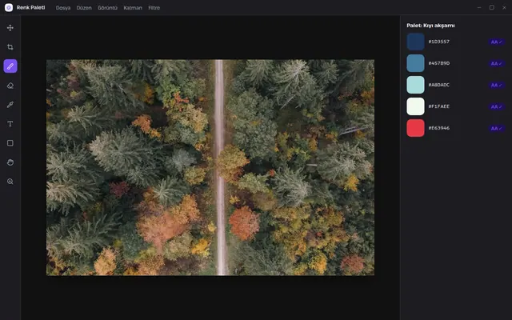Select the Eraser tool

(x=10, y=86)
